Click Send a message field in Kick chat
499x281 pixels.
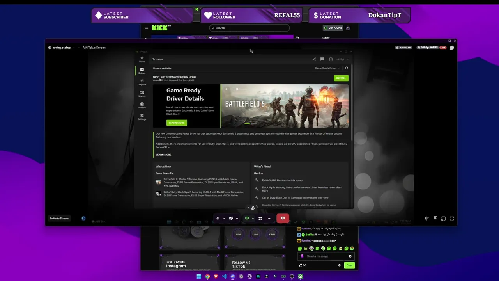pyautogui.click(x=326, y=256)
